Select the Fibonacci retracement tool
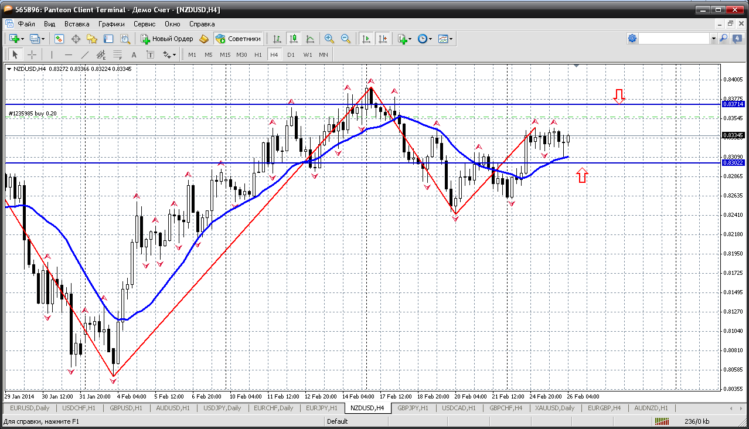749x429 pixels. (117, 55)
